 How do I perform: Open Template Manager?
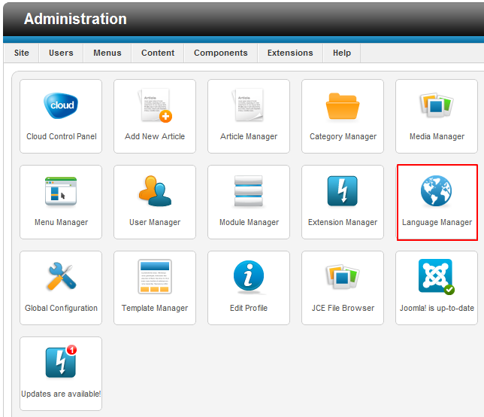coord(155,278)
